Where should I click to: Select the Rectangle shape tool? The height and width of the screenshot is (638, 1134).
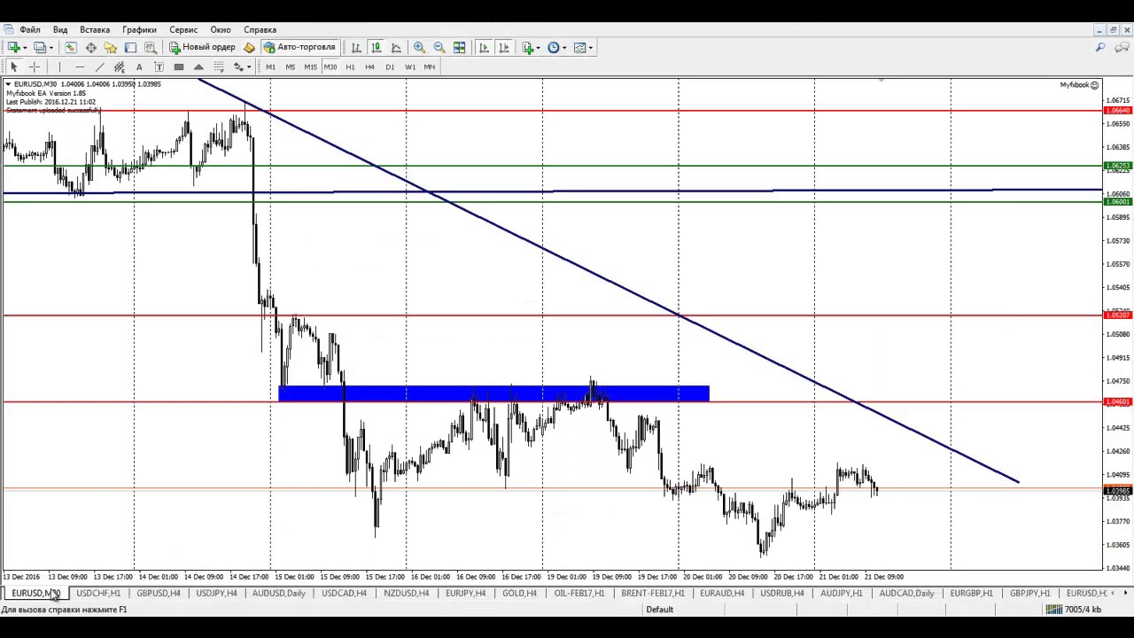(x=179, y=66)
